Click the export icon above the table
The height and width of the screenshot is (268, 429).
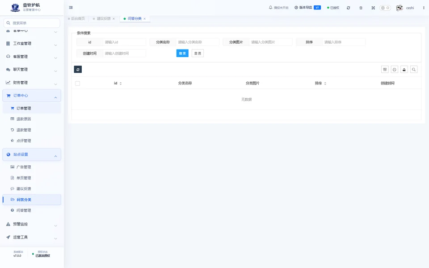404,70
